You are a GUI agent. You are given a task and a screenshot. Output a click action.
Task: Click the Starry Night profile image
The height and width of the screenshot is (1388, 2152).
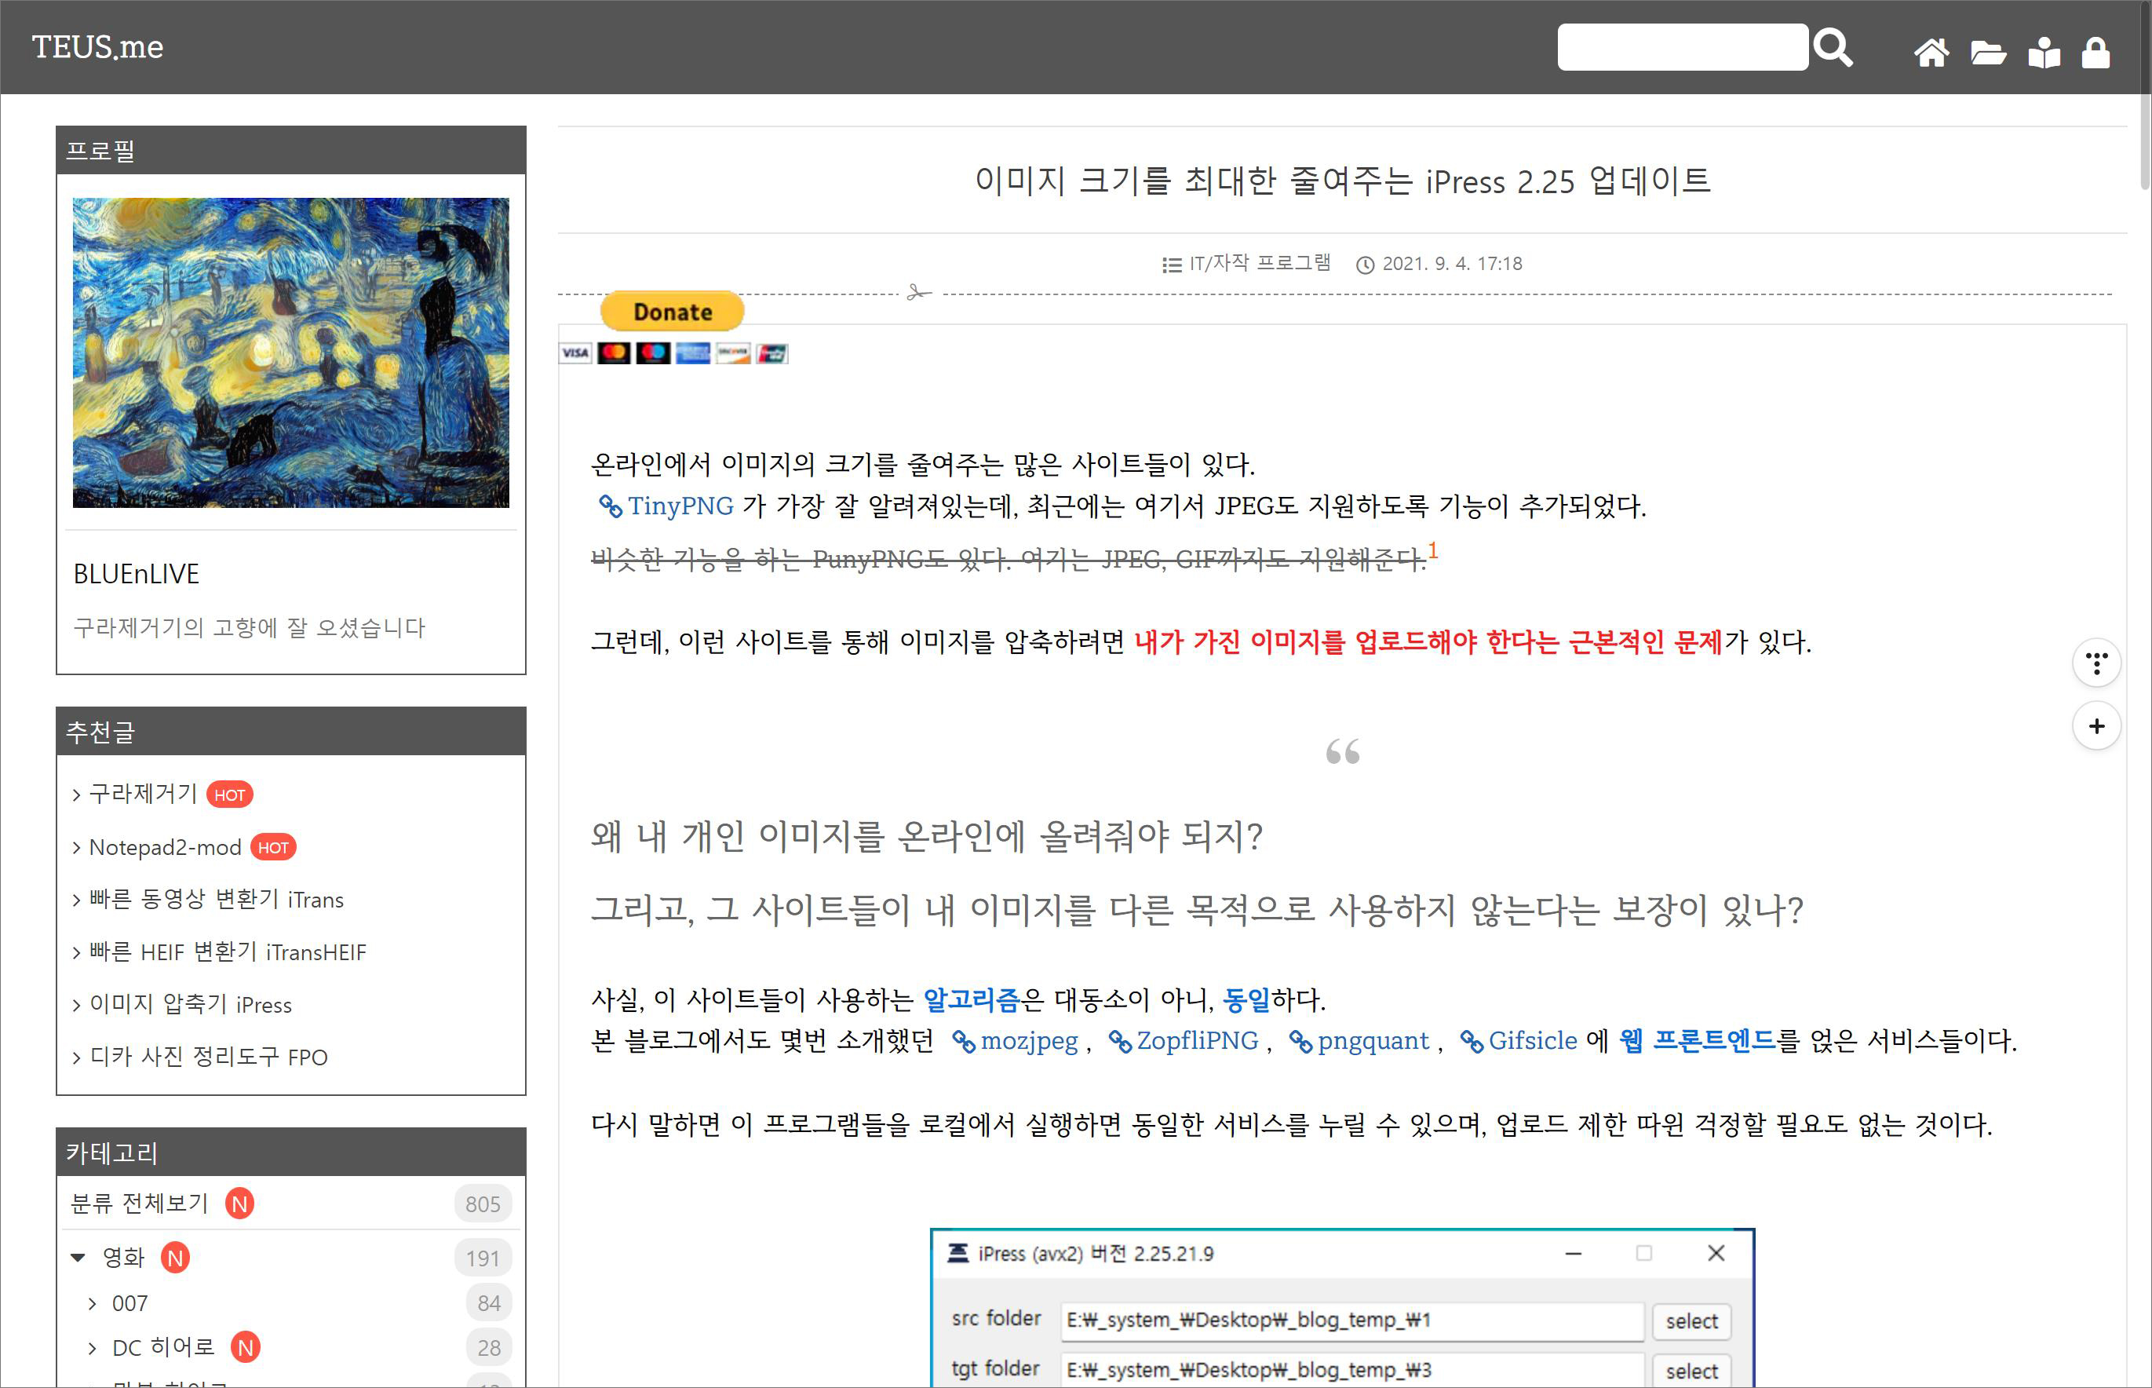pyautogui.click(x=290, y=352)
